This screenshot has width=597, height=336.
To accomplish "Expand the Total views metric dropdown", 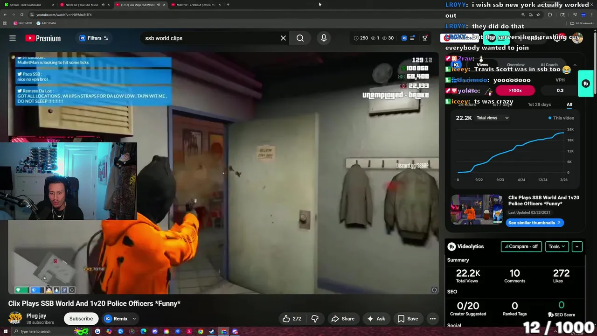I will [492, 118].
